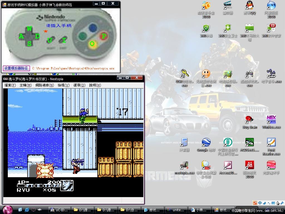Select the 电子音乐.exe desktop icon

tap(271, 76)
